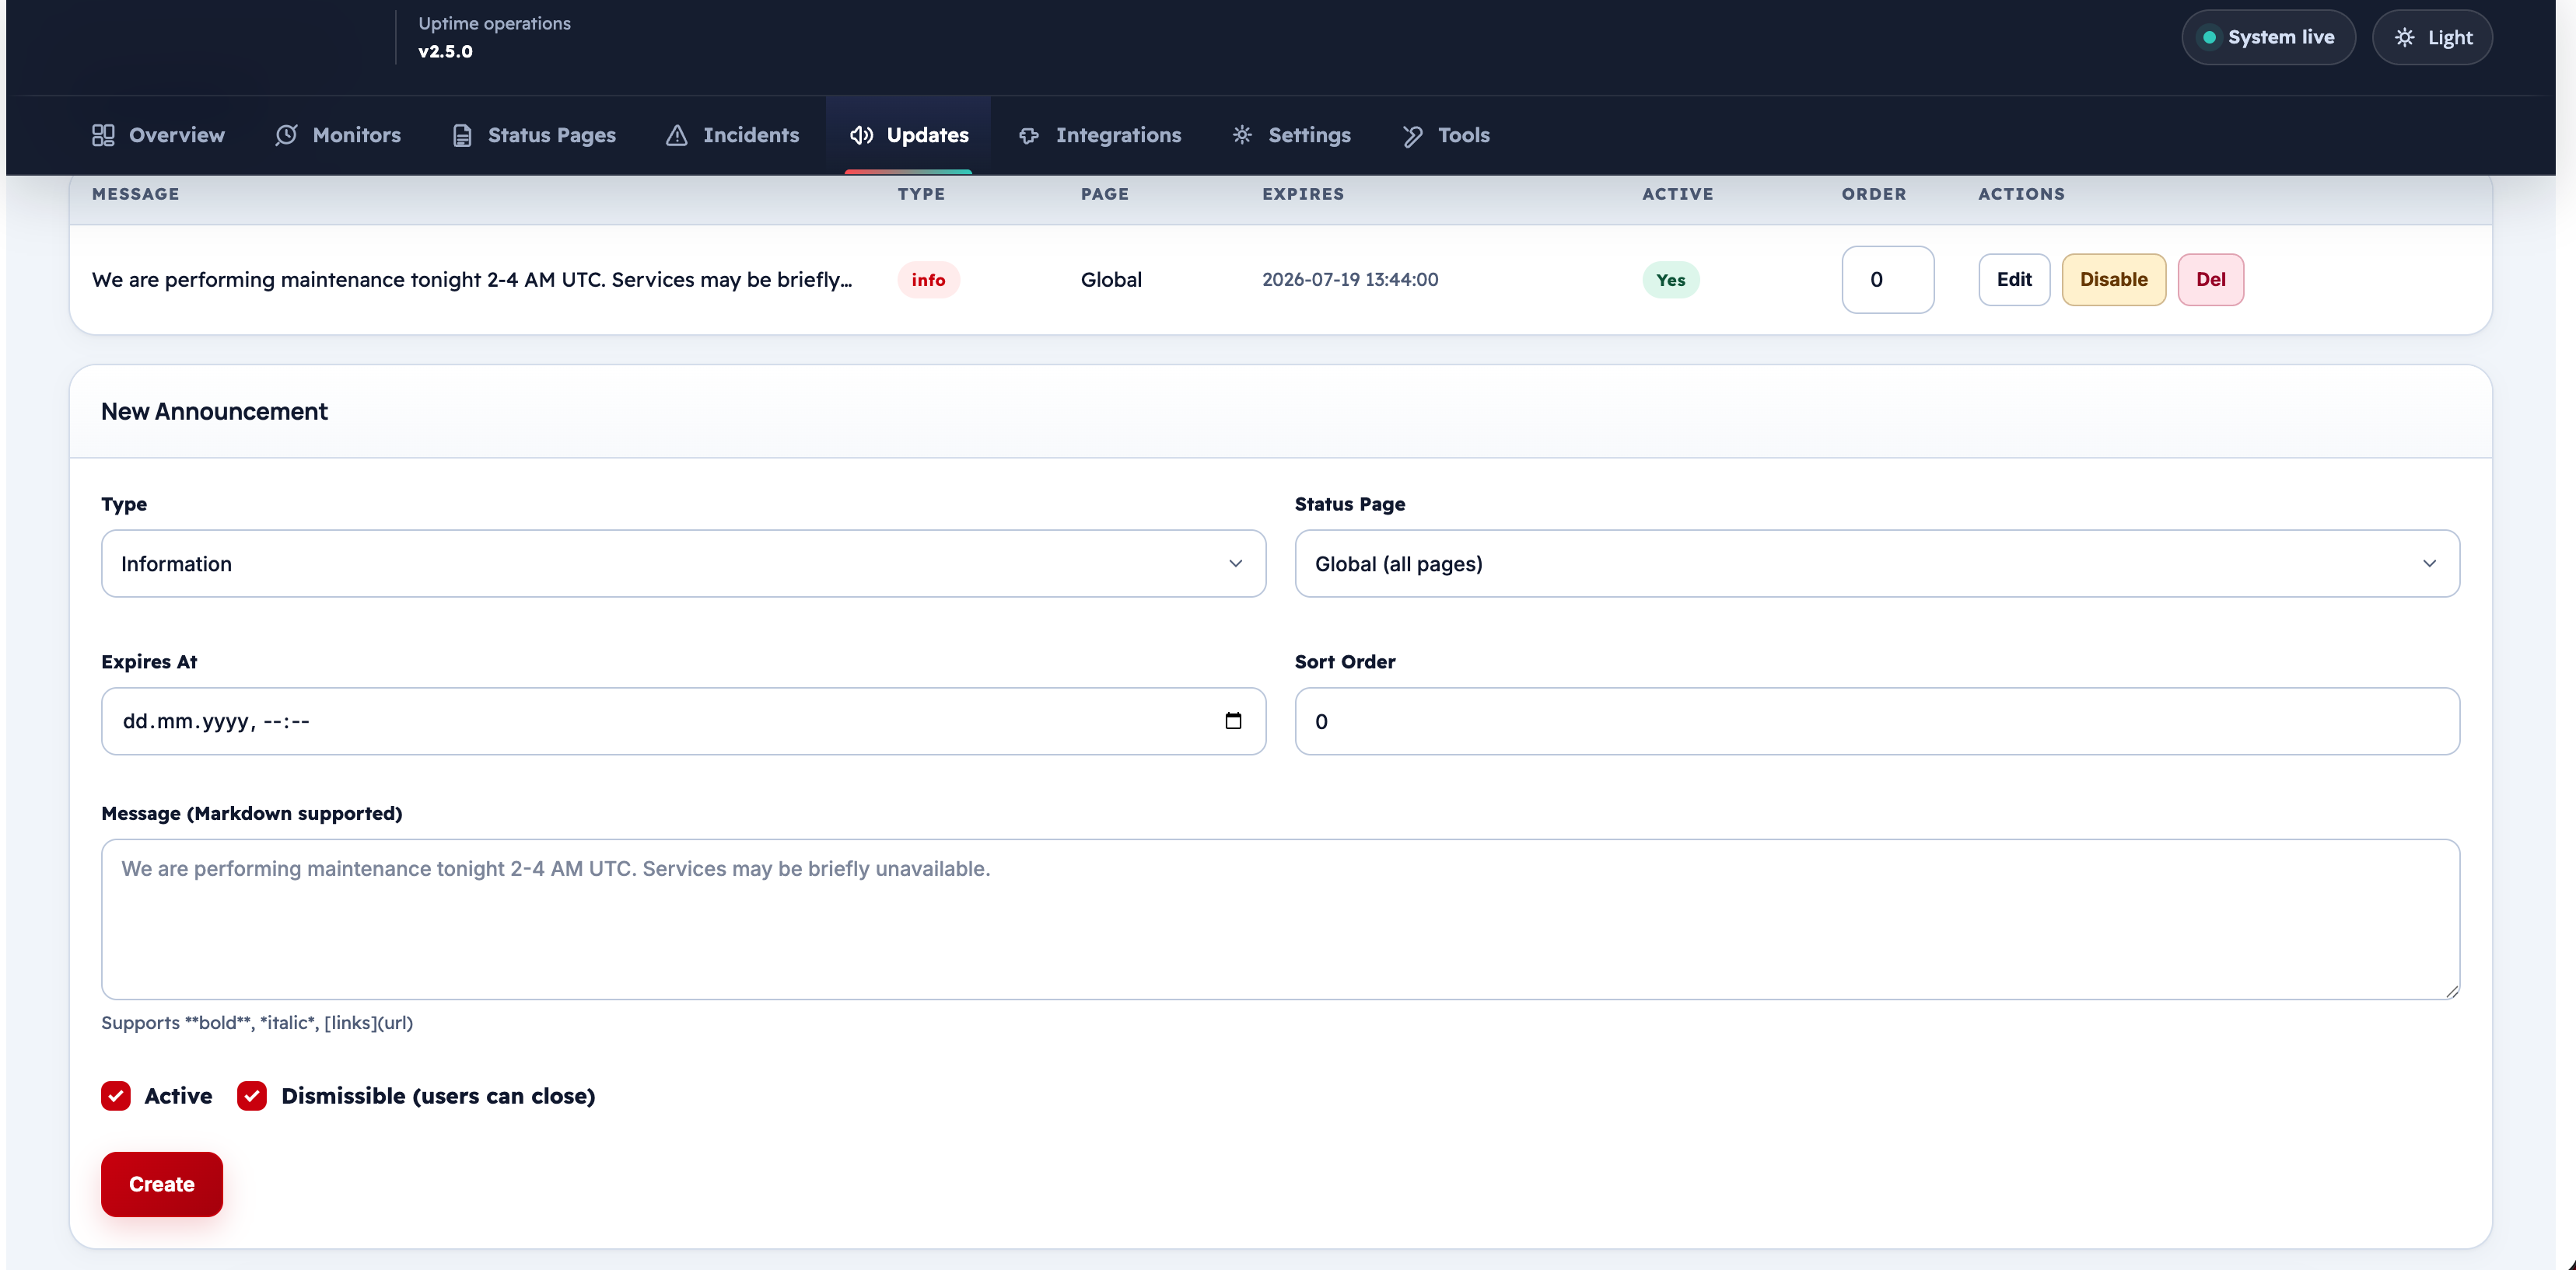Open the calendar picker icon in Expires At
The image size is (2576, 1270).
click(1233, 720)
